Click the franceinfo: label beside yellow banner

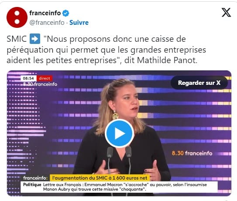pyautogui.click(x=35, y=178)
